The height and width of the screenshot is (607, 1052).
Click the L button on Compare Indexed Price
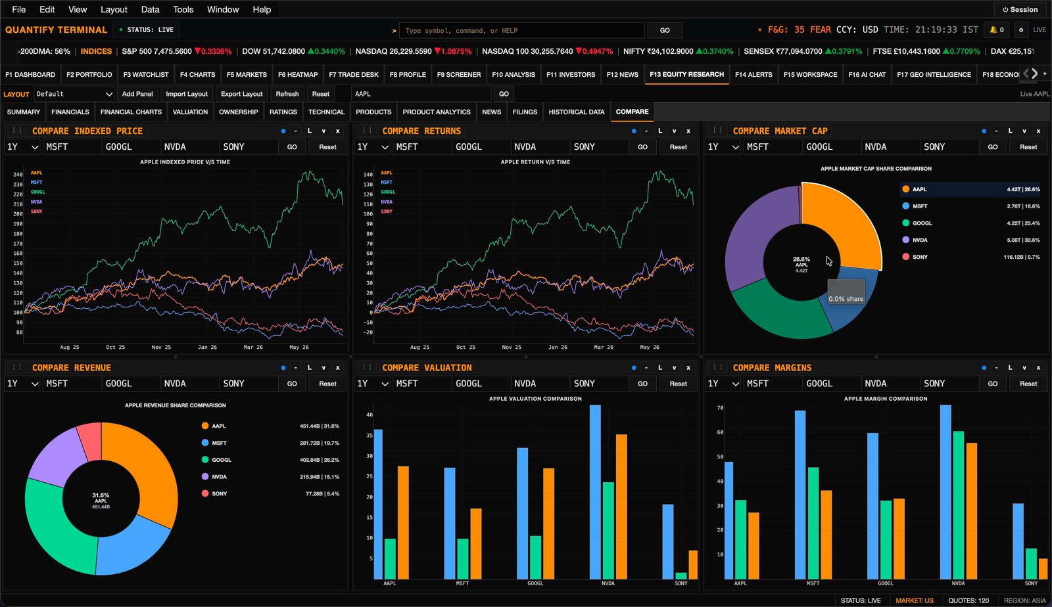[x=310, y=131]
